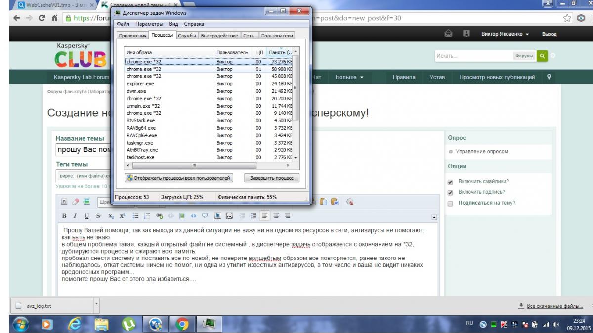
Task: Uncheck the 'Включить смайлики?' checkbox
Action: (x=450, y=182)
